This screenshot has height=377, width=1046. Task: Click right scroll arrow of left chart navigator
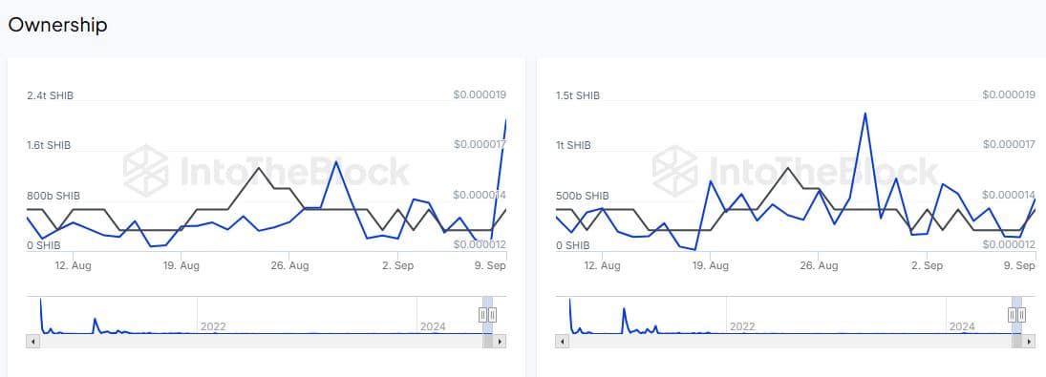click(x=500, y=341)
